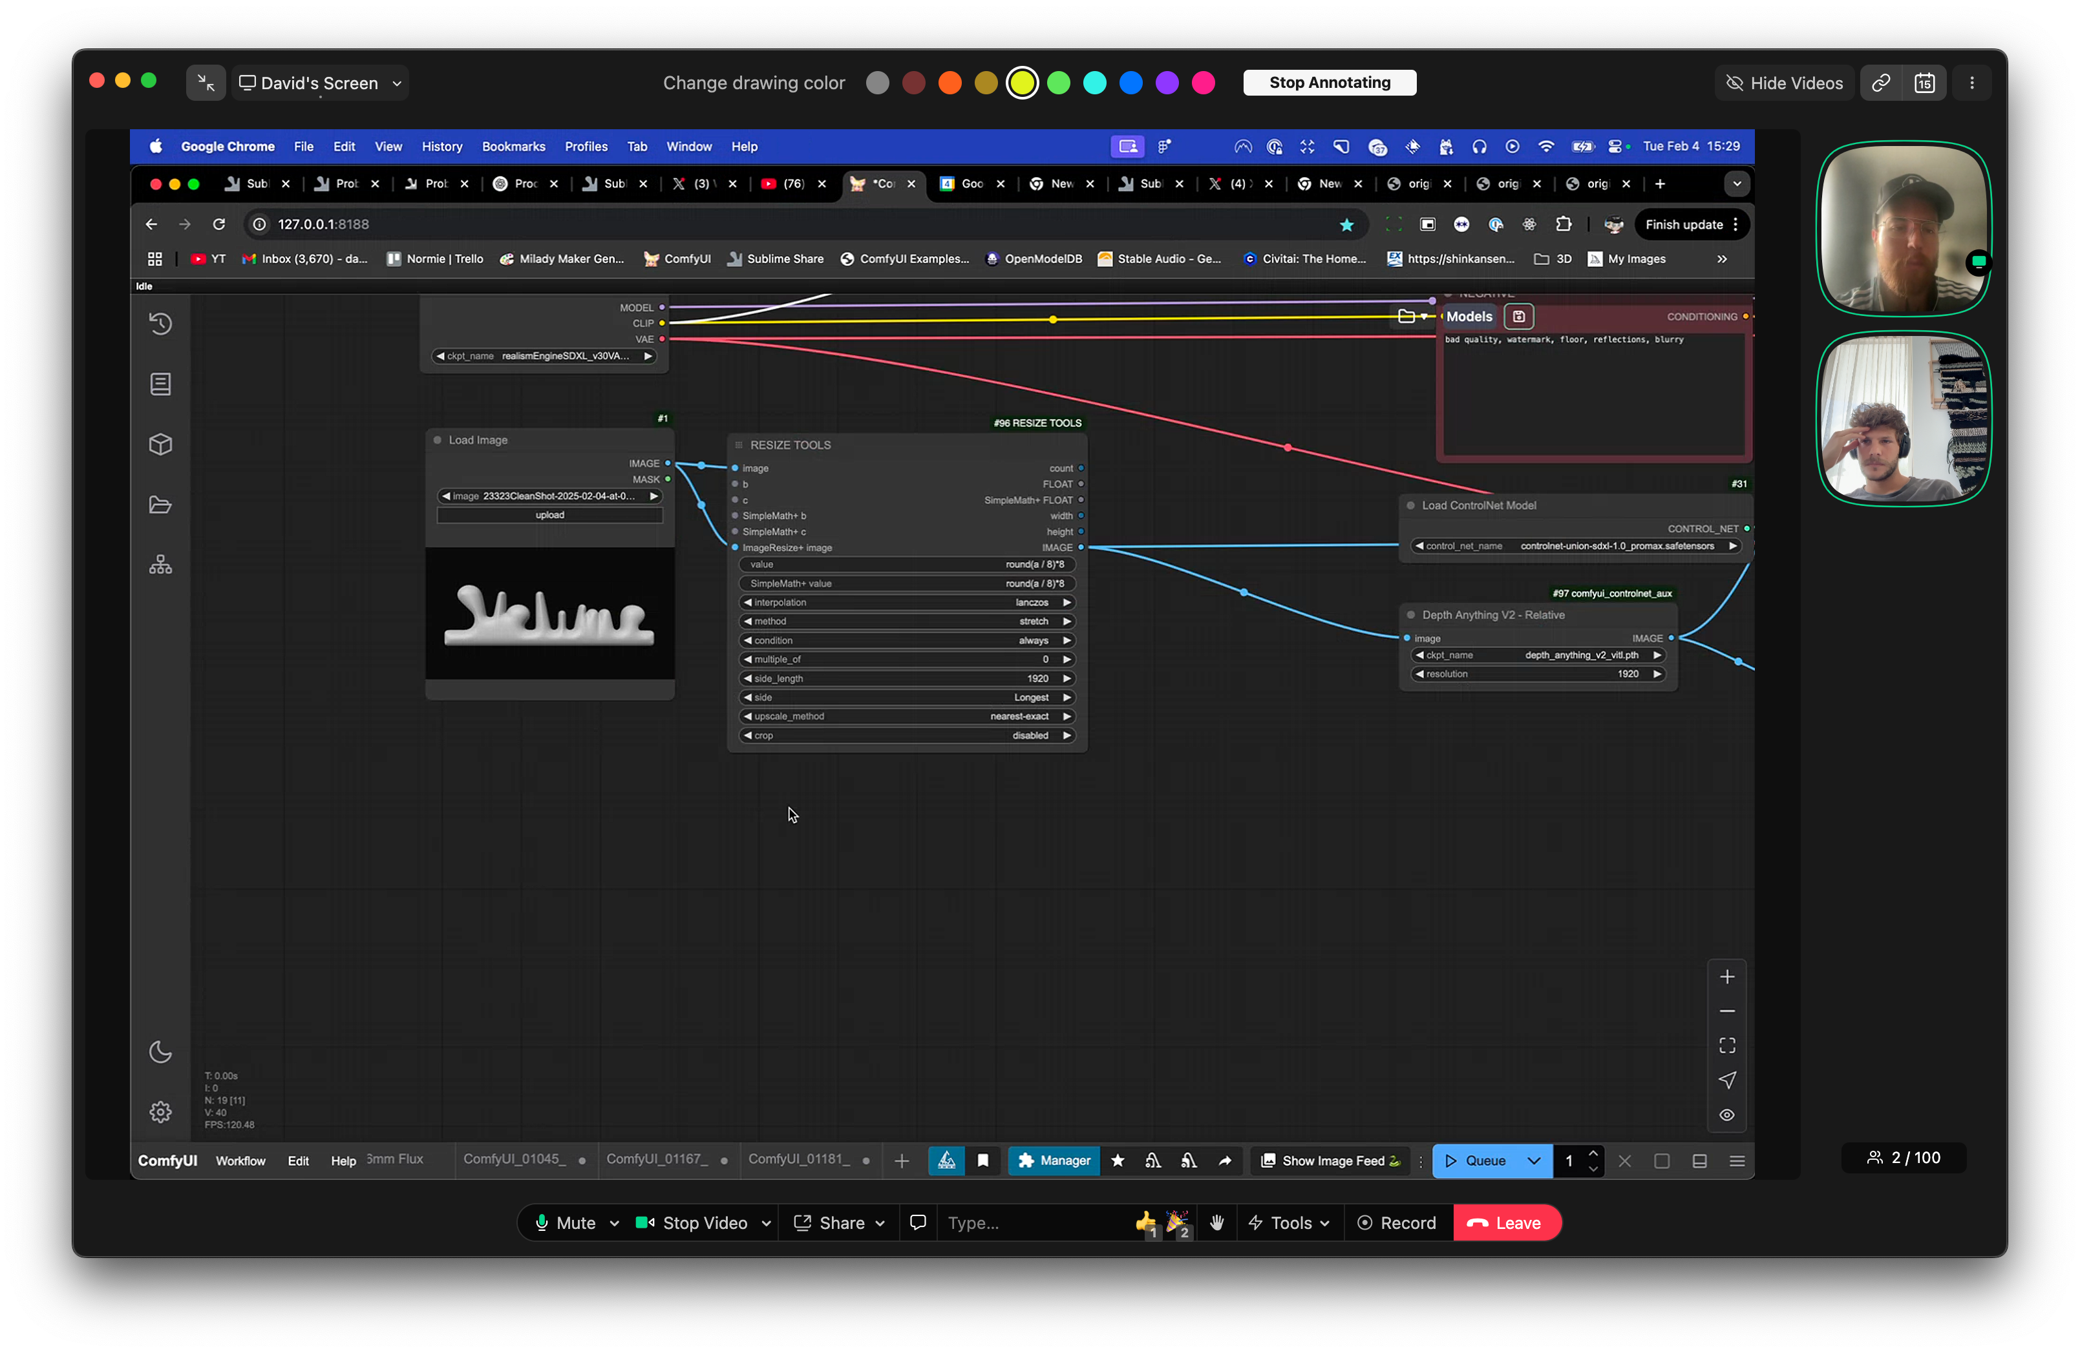2080x1353 pixels.
Task: Open the model library cube icon
Action: click(161, 444)
